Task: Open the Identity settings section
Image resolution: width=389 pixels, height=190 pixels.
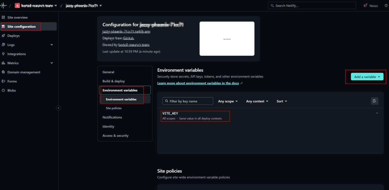Action: pos(108,126)
